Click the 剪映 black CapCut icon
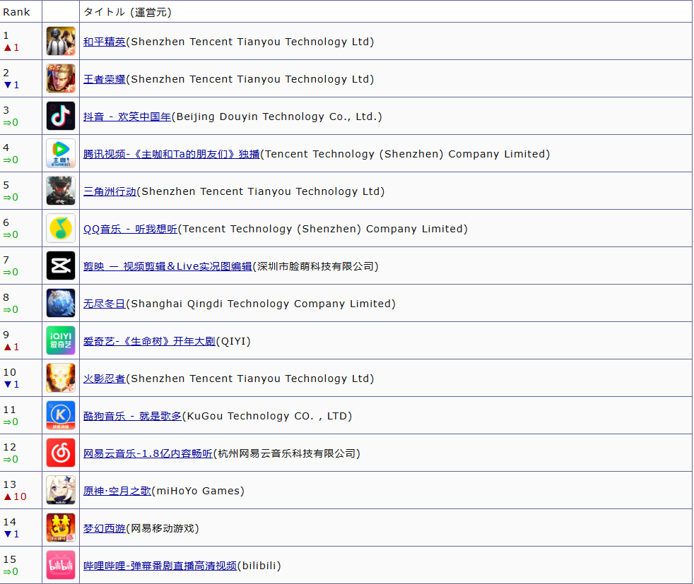 pyautogui.click(x=61, y=266)
